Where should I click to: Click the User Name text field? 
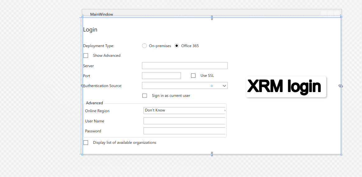pos(184,121)
